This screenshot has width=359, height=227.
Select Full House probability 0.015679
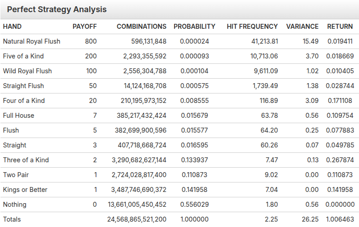click(194, 116)
